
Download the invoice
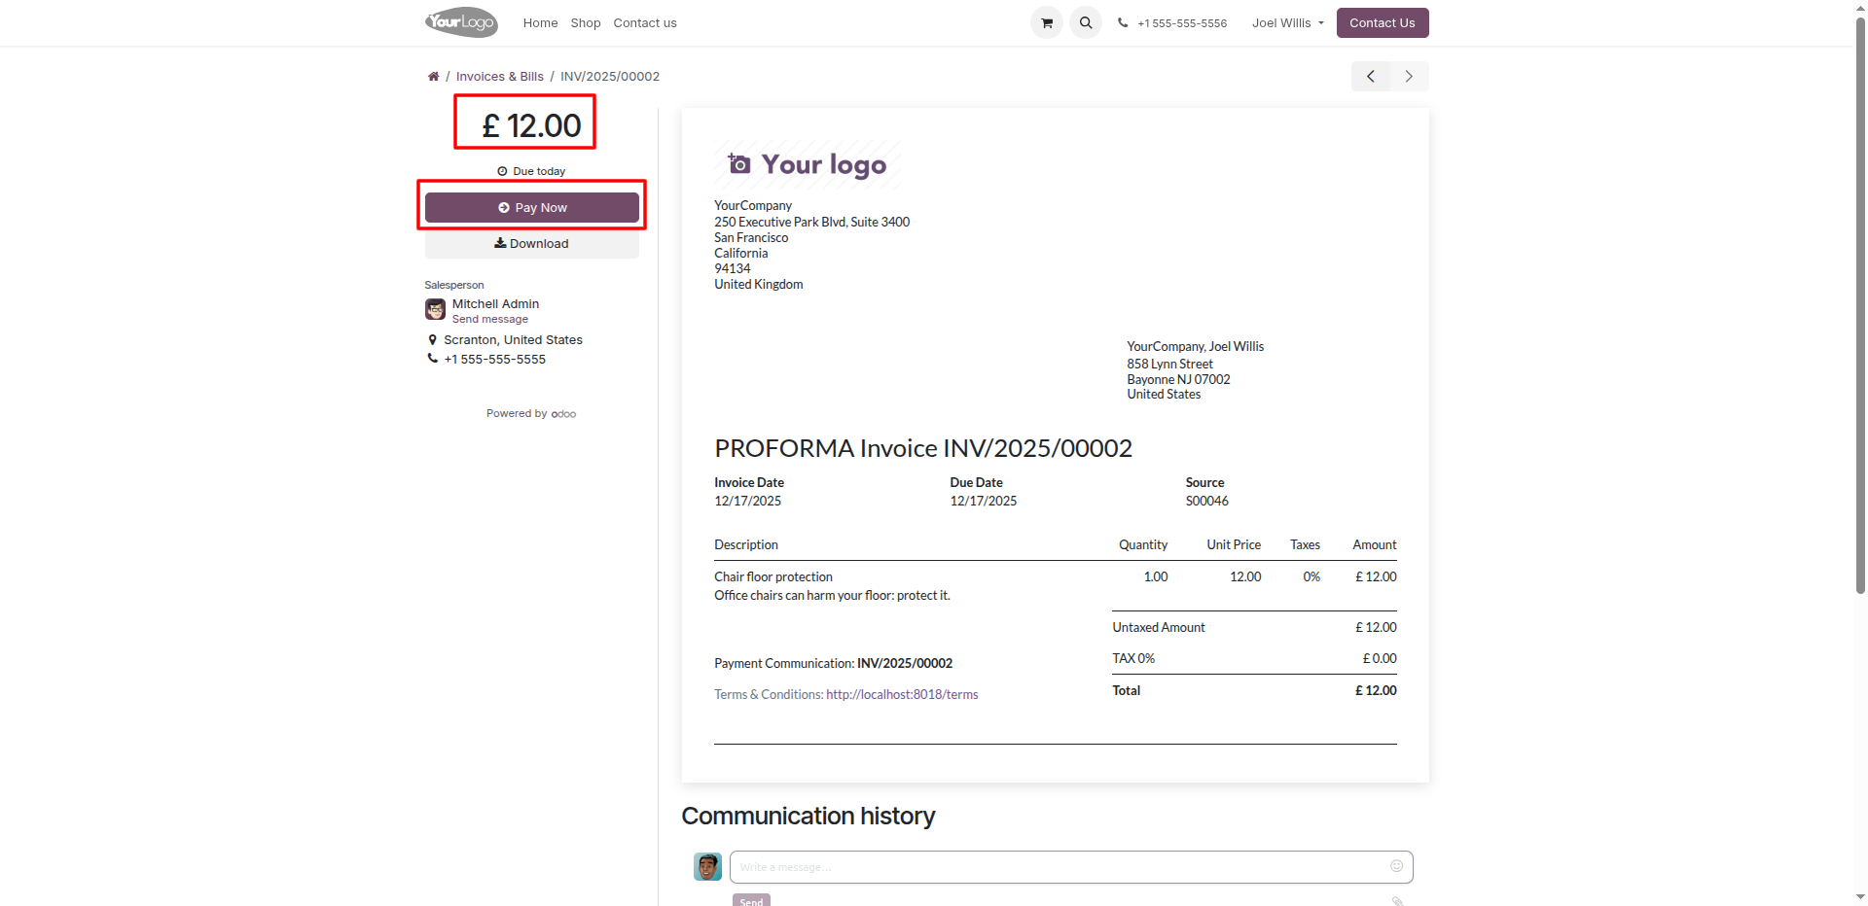[x=531, y=244]
